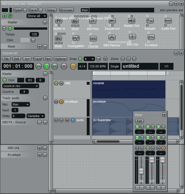Click the Chords module icon
Image resolution: width=185 pixels, height=194 pixels.
click(x=93, y=39)
